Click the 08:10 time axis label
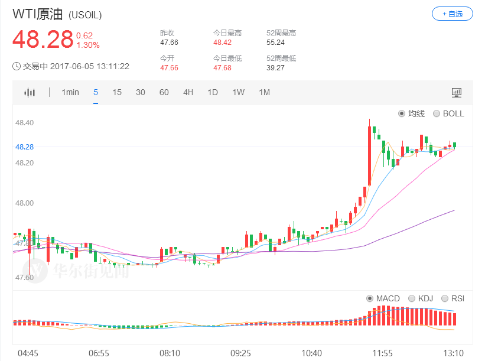This screenshot has height=361, width=485. (x=170, y=353)
